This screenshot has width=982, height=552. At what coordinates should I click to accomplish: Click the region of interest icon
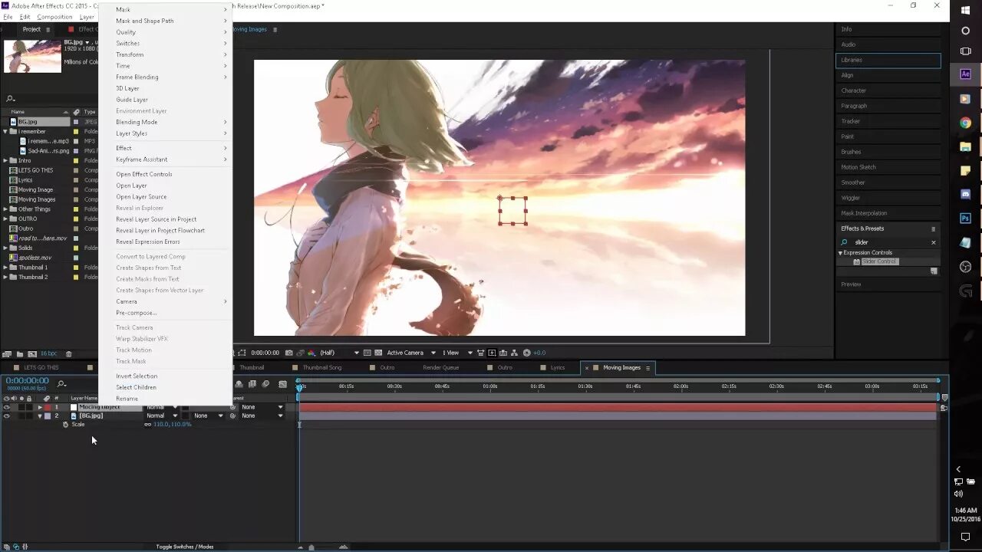pyautogui.click(x=367, y=353)
